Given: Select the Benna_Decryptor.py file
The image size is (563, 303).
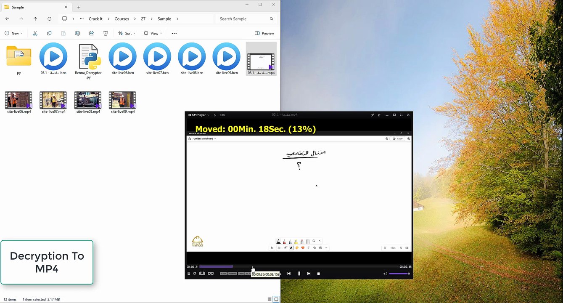Looking at the screenshot, I should [x=88, y=61].
